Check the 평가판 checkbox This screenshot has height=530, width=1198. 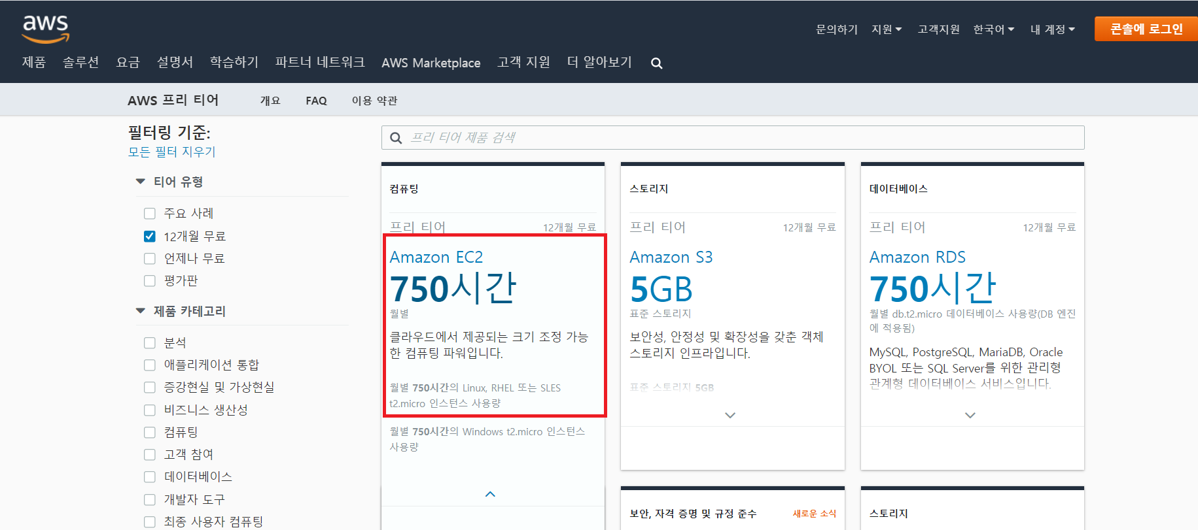pyautogui.click(x=150, y=281)
